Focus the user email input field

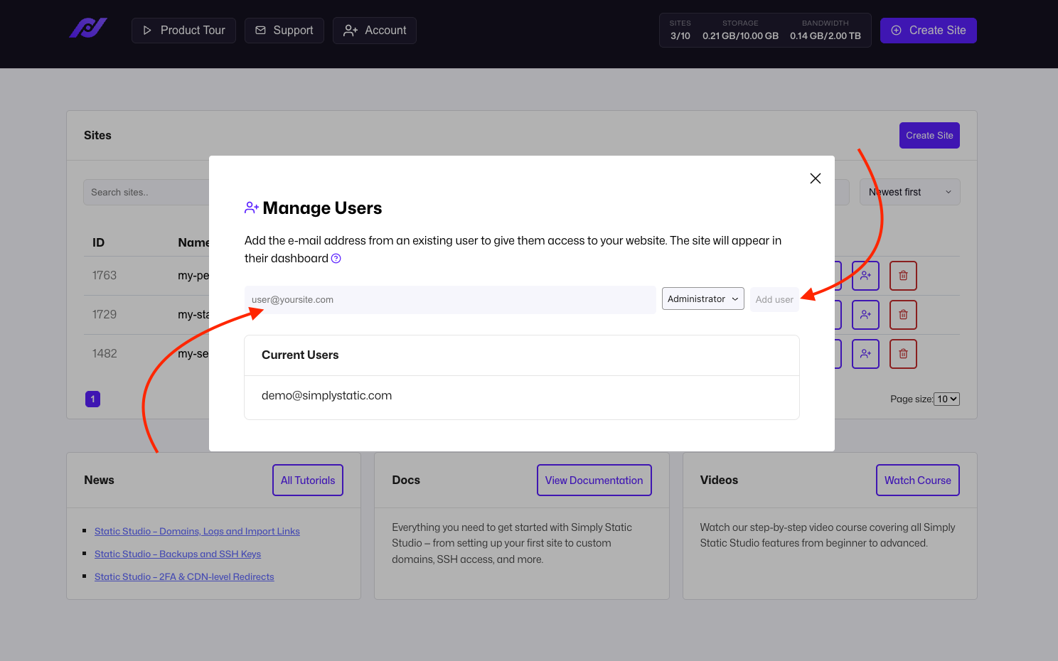coord(450,299)
